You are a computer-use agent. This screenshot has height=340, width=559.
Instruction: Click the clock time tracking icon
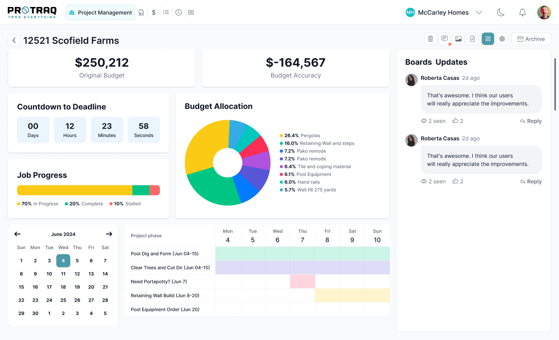click(179, 12)
